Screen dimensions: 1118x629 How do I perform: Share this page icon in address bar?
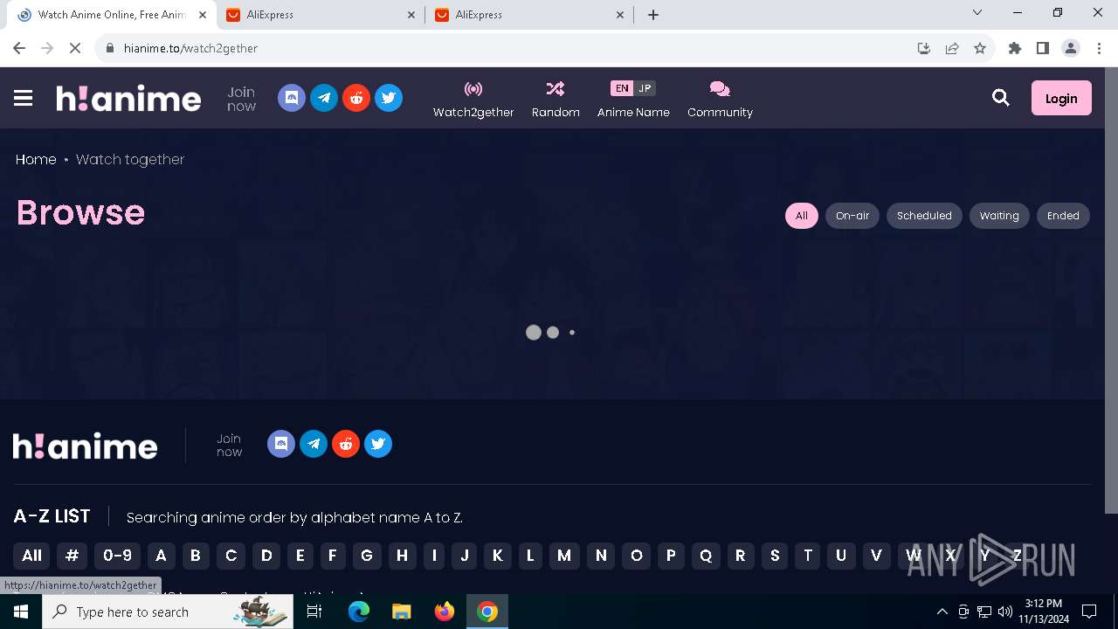pos(952,48)
